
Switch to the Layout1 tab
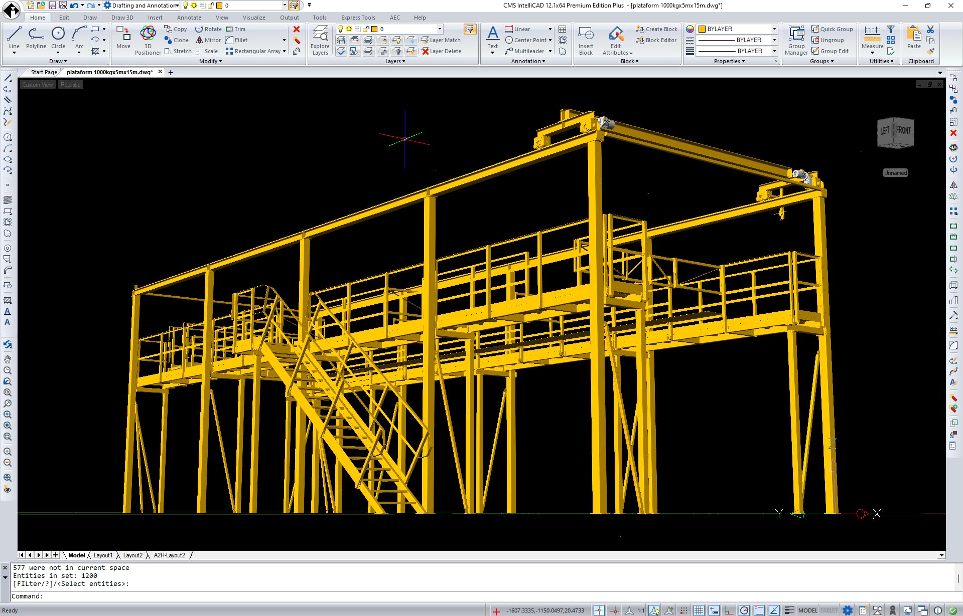click(x=103, y=555)
